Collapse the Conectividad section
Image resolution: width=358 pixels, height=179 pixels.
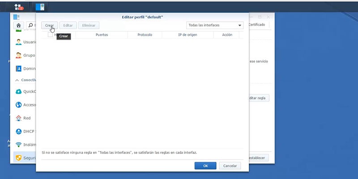[x=17, y=80]
